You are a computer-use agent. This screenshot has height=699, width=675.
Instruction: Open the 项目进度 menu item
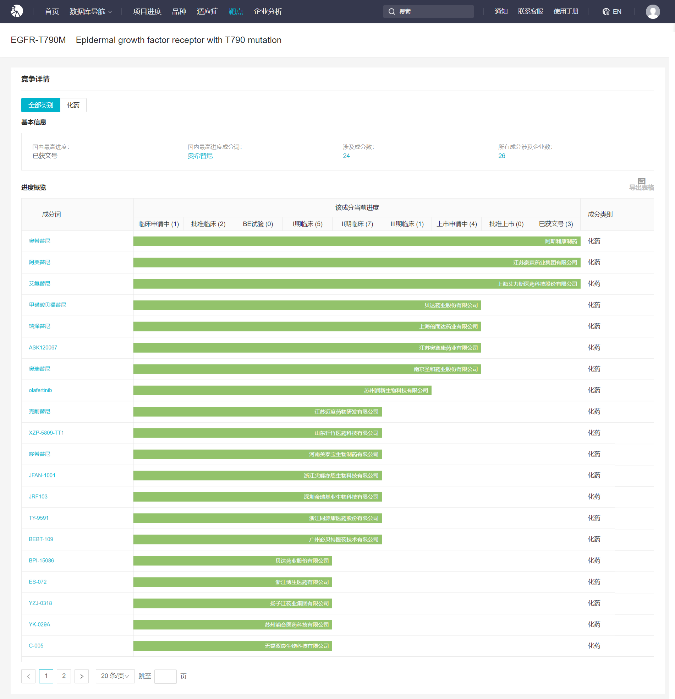coord(147,11)
